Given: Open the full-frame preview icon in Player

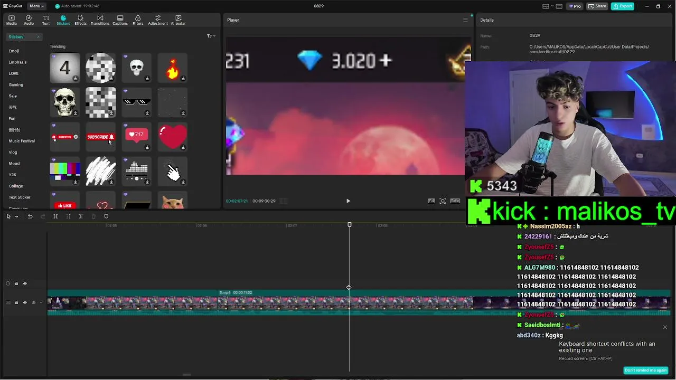Looking at the screenshot, I should click(x=431, y=201).
